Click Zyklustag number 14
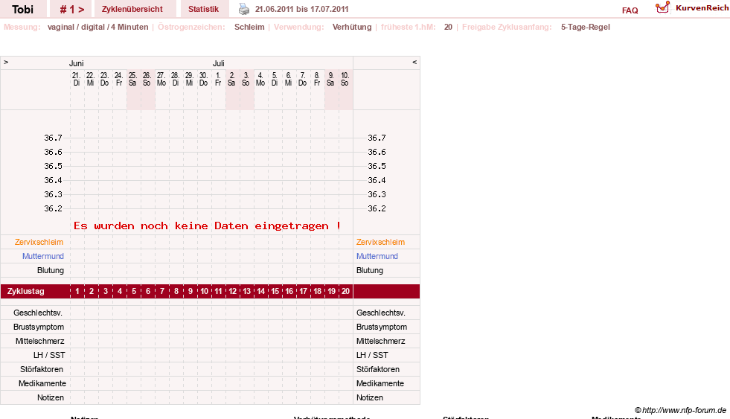Image resolution: width=730 pixels, height=419 pixels. 260,291
